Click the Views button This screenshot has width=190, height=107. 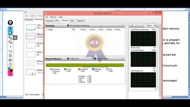(x=149, y=26)
